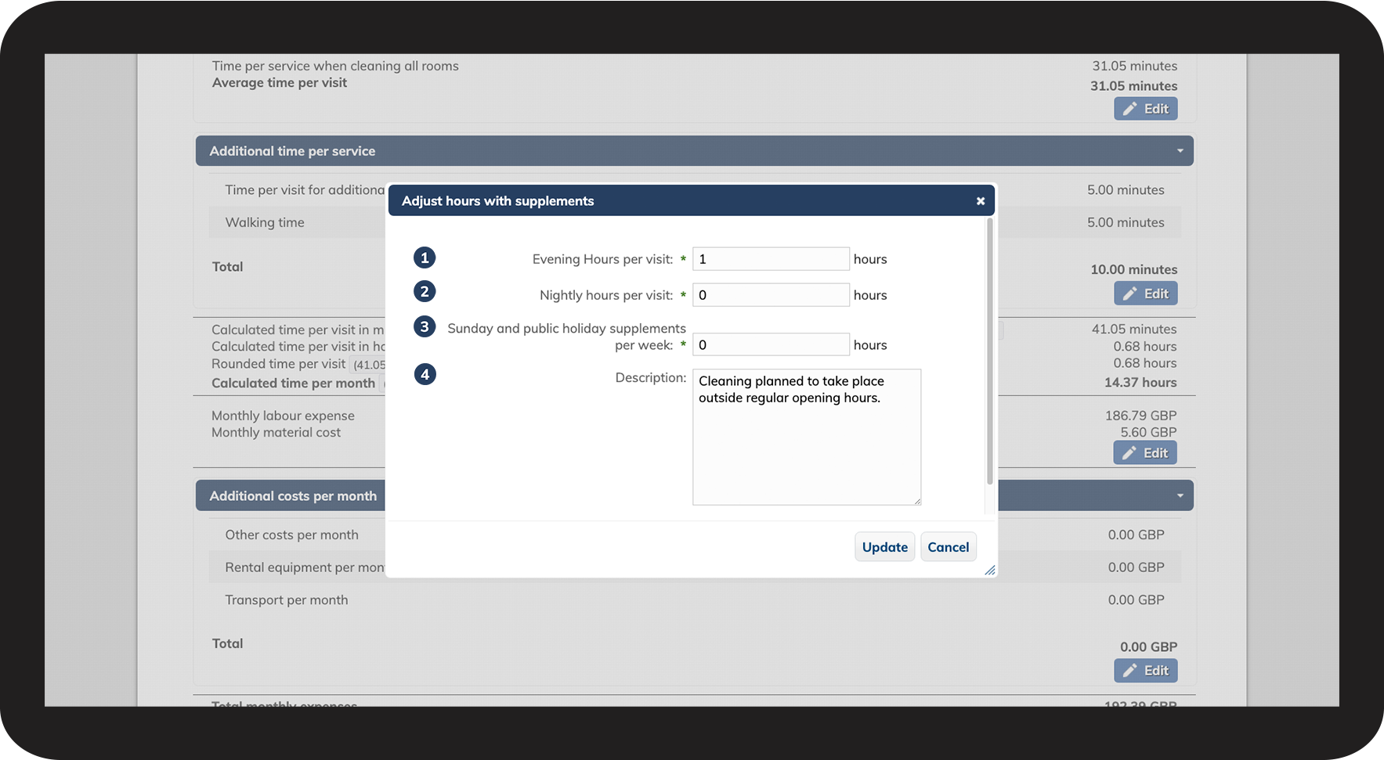Click Edit under the 0.00 GBP total
This screenshot has height=760, width=1384.
(1146, 670)
